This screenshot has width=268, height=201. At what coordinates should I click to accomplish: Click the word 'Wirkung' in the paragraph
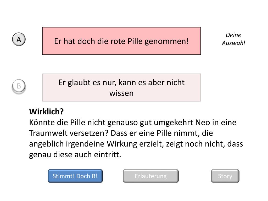(122, 144)
